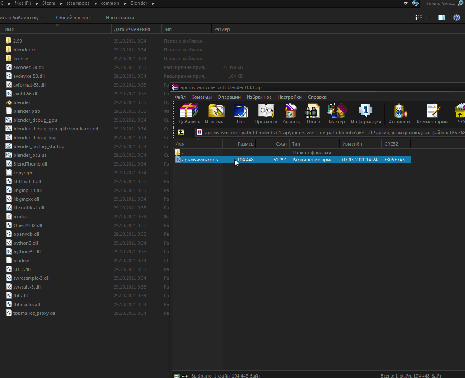Expand the address bar history arrow

point(405,3)
